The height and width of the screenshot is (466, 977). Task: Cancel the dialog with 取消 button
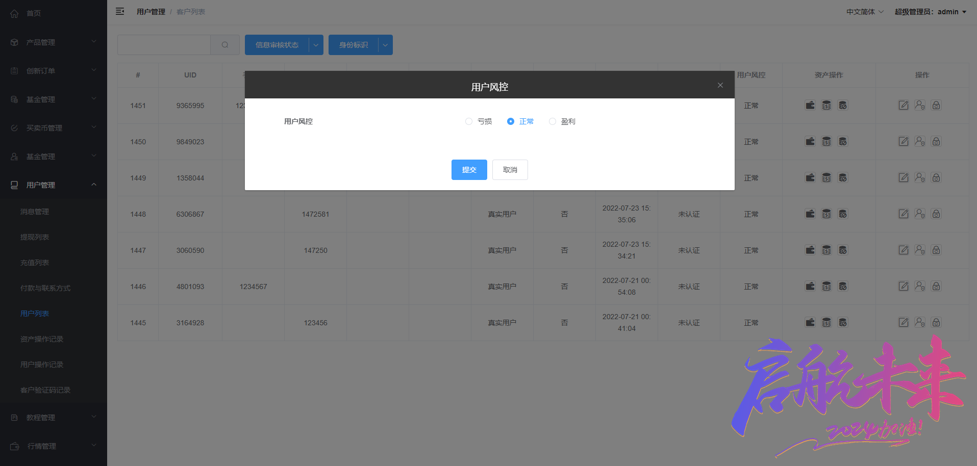(x=510, y=170)
